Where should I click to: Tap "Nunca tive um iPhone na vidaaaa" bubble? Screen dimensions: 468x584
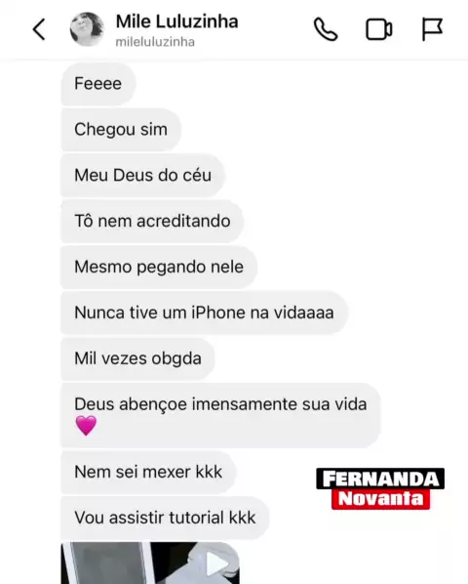click(x=205, y=313)
